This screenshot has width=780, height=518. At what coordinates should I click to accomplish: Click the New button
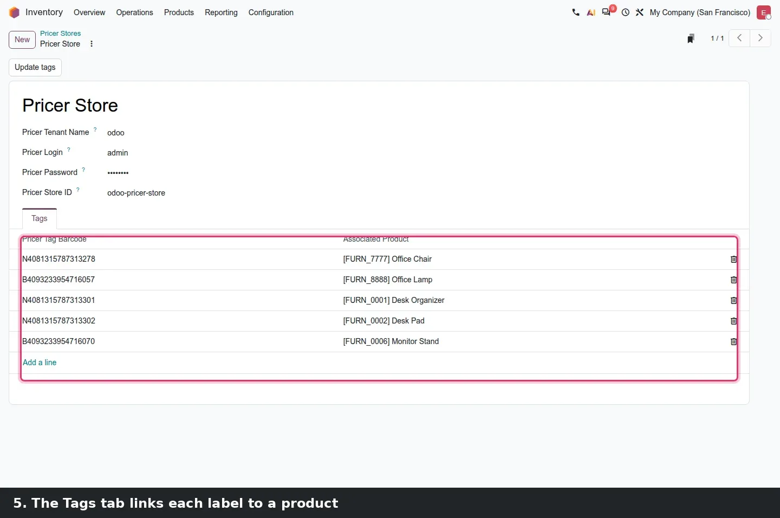22,40
